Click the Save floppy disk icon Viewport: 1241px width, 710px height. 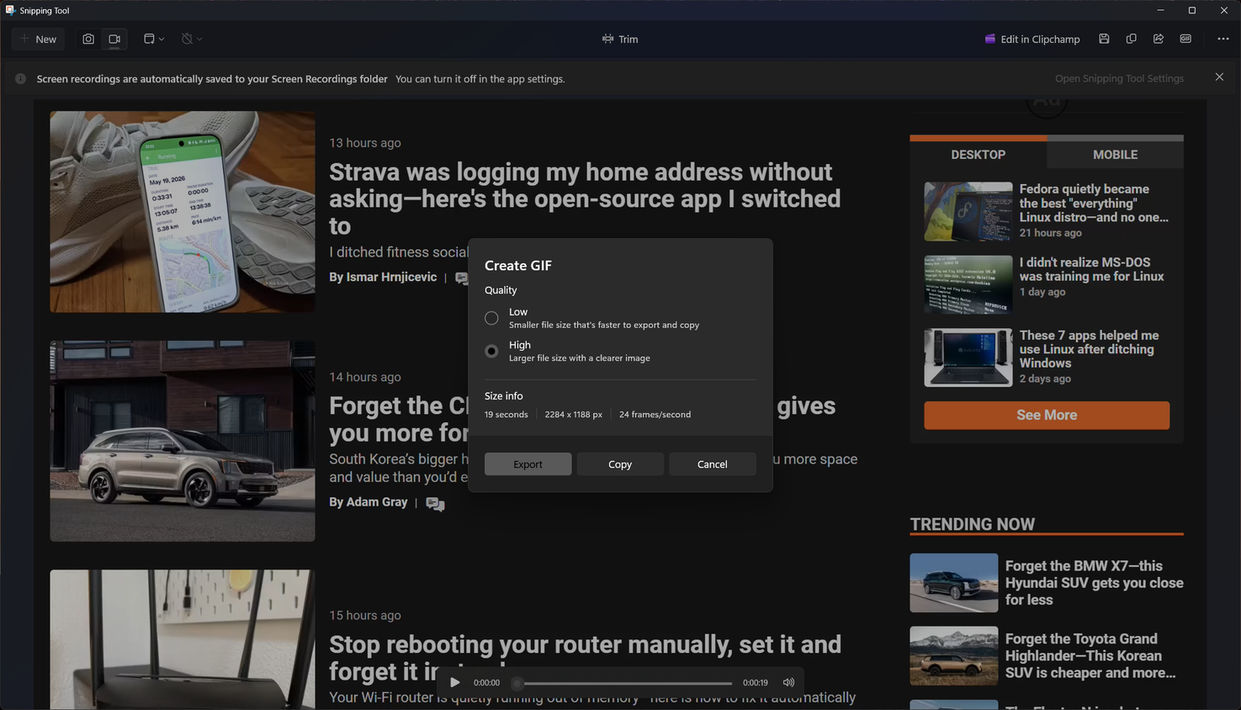(x=1104, y=39)
